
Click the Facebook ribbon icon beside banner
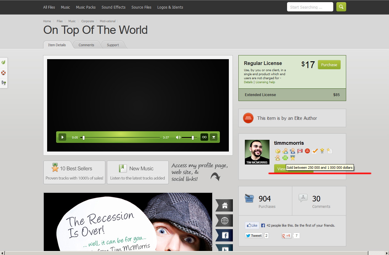(x=225, y=235)
